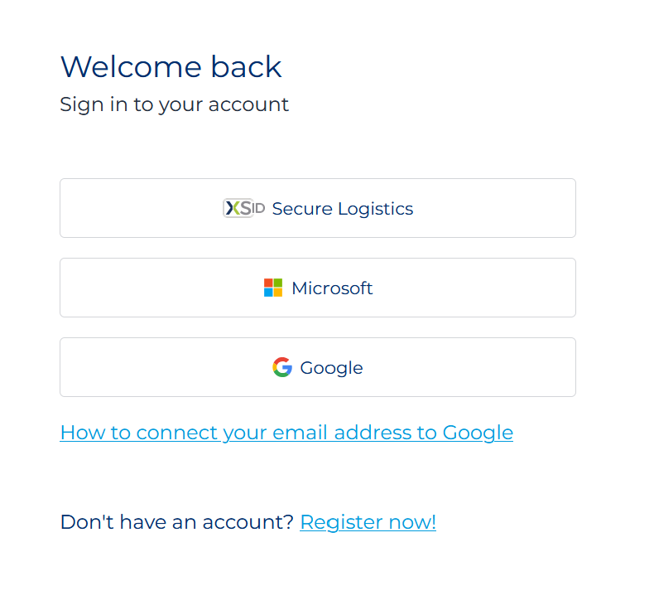Tap the yellow square of Microsoft logo

[x=278, y=293]
